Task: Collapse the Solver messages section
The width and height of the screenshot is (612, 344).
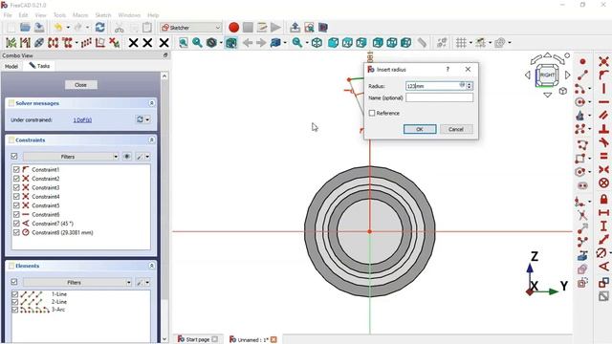Action: pyautogui.click(x=151, y=103)
